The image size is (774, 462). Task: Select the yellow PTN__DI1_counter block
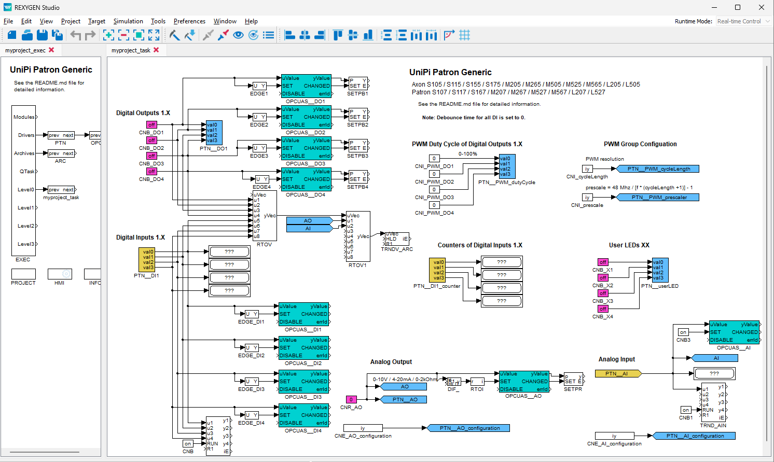click(437, 270)
